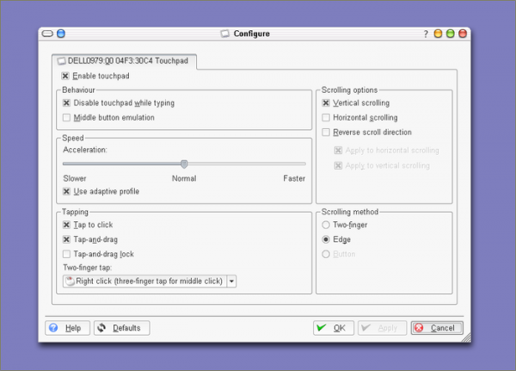Click the Acceleration slider handle
Viewport: 516px width, 371px height.
(x=184, y=164)
